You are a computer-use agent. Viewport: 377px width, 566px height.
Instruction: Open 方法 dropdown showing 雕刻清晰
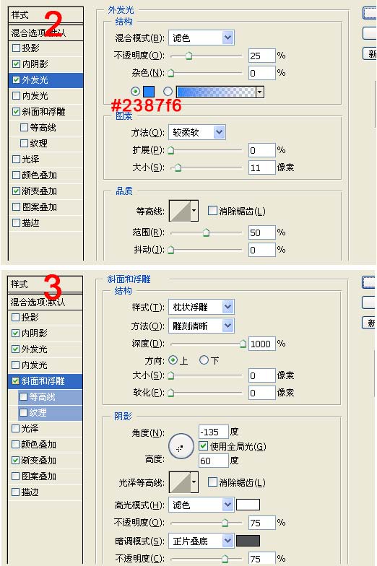pos(201,326)
